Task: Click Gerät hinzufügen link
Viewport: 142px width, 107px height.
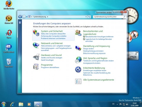Action: pyautogui.click(x=47, y=60)
